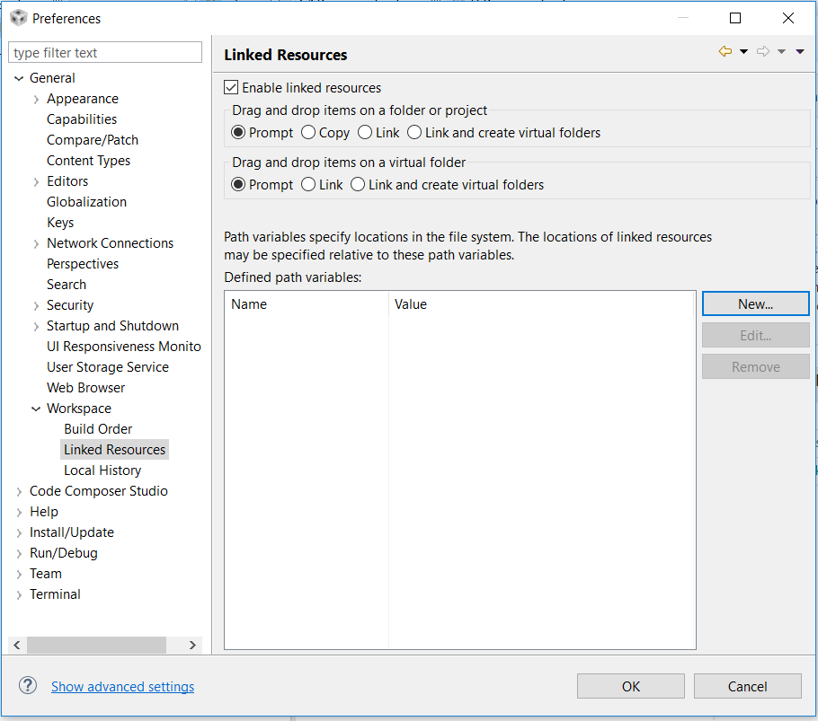Click the New... path variable button

click(x=755, y=303)
